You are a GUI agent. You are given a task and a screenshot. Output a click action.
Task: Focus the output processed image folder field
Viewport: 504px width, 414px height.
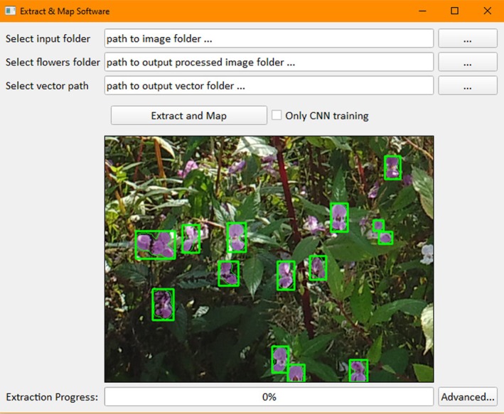(x=269, y=62)
